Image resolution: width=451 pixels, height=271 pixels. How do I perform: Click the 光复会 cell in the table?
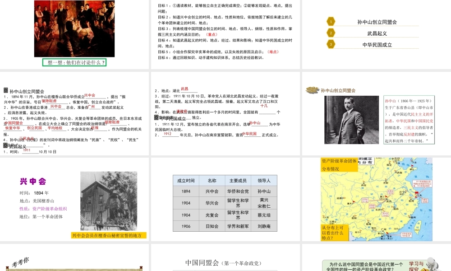click(212, 215)
